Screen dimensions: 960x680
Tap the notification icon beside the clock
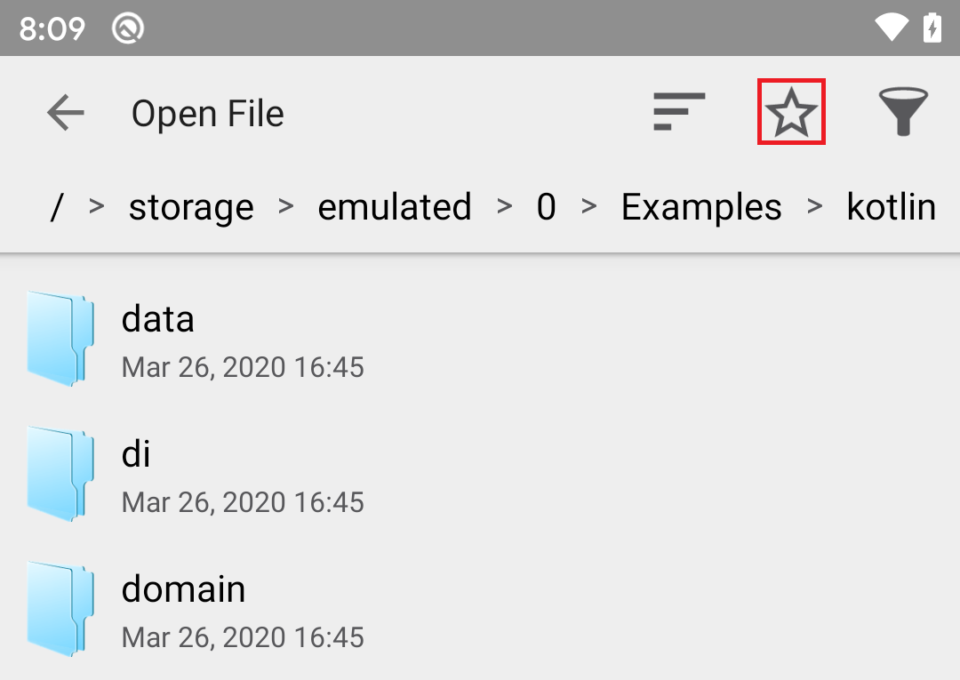(x=128, y=28)
